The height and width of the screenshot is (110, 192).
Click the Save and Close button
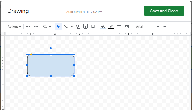pyautogui.click(x=164, y=11)
